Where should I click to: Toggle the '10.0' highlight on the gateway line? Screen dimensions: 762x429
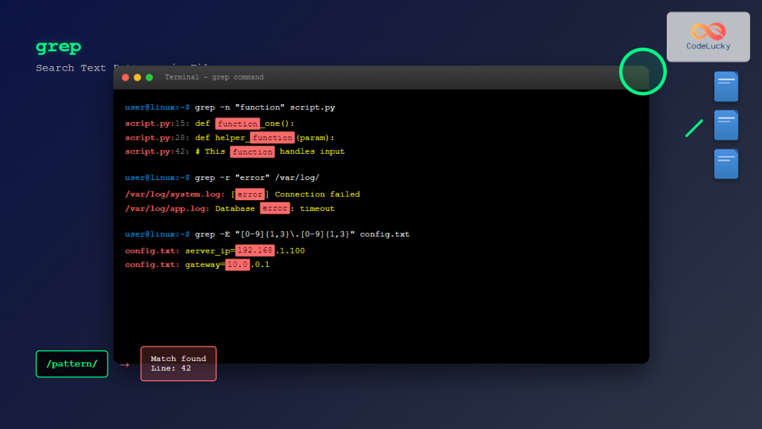pos(237,264)
